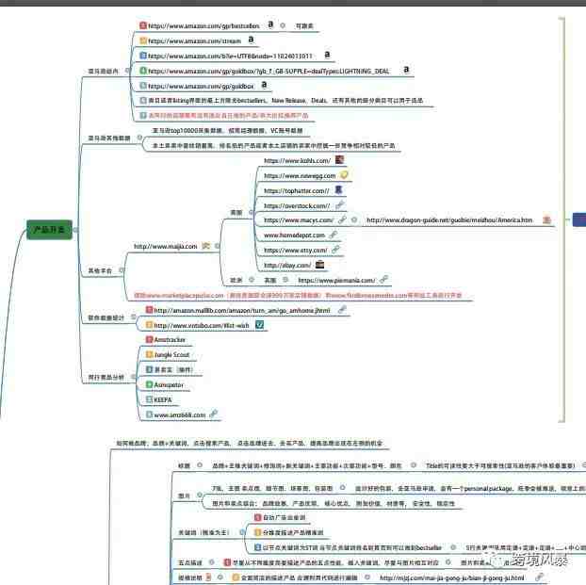Select the www.amz668.com node
The height and width of the screenshot is (585, 586).
180,414
